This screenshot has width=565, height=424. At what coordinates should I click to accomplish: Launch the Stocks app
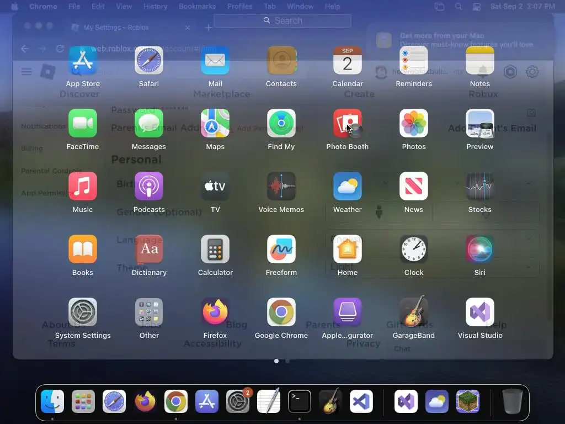pos(480,186)
